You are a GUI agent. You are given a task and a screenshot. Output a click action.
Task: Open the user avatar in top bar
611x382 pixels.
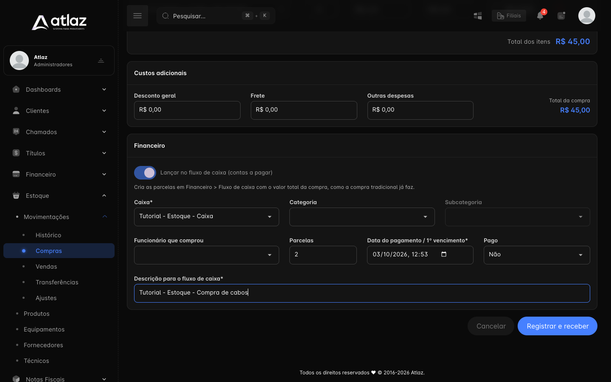click(x=587, y=16)
